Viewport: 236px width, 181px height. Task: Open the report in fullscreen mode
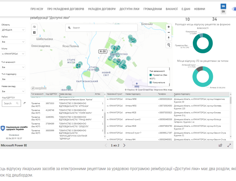pyautogui.click(x=229, y=145)
